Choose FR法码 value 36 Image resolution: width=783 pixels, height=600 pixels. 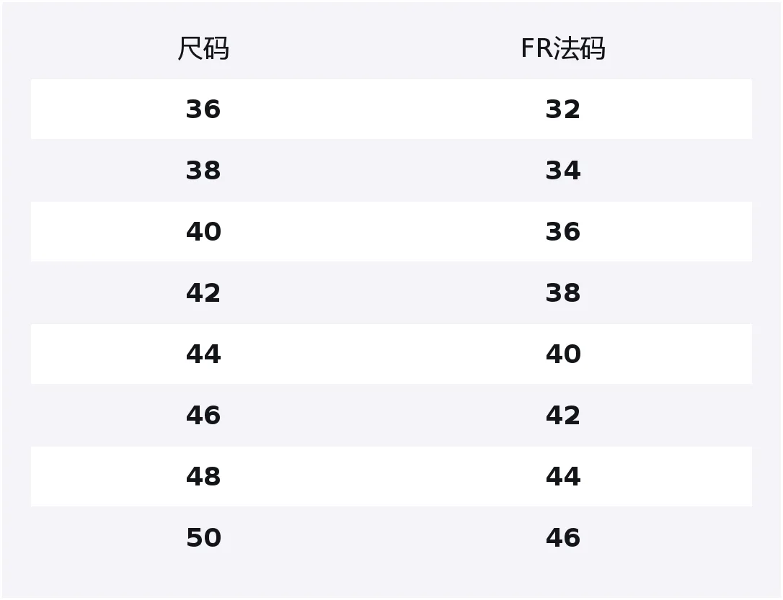562,232
